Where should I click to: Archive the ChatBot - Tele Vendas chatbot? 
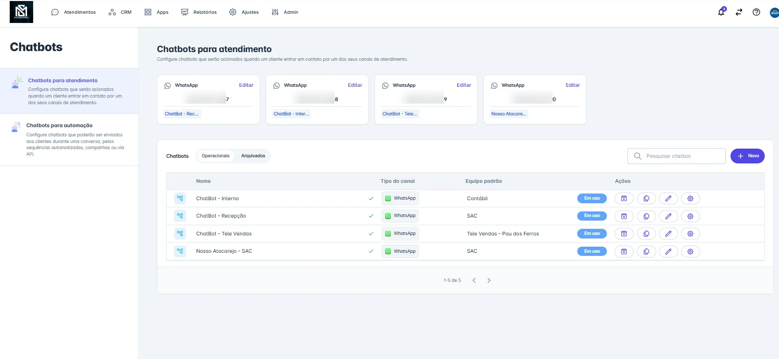[624, 234]
